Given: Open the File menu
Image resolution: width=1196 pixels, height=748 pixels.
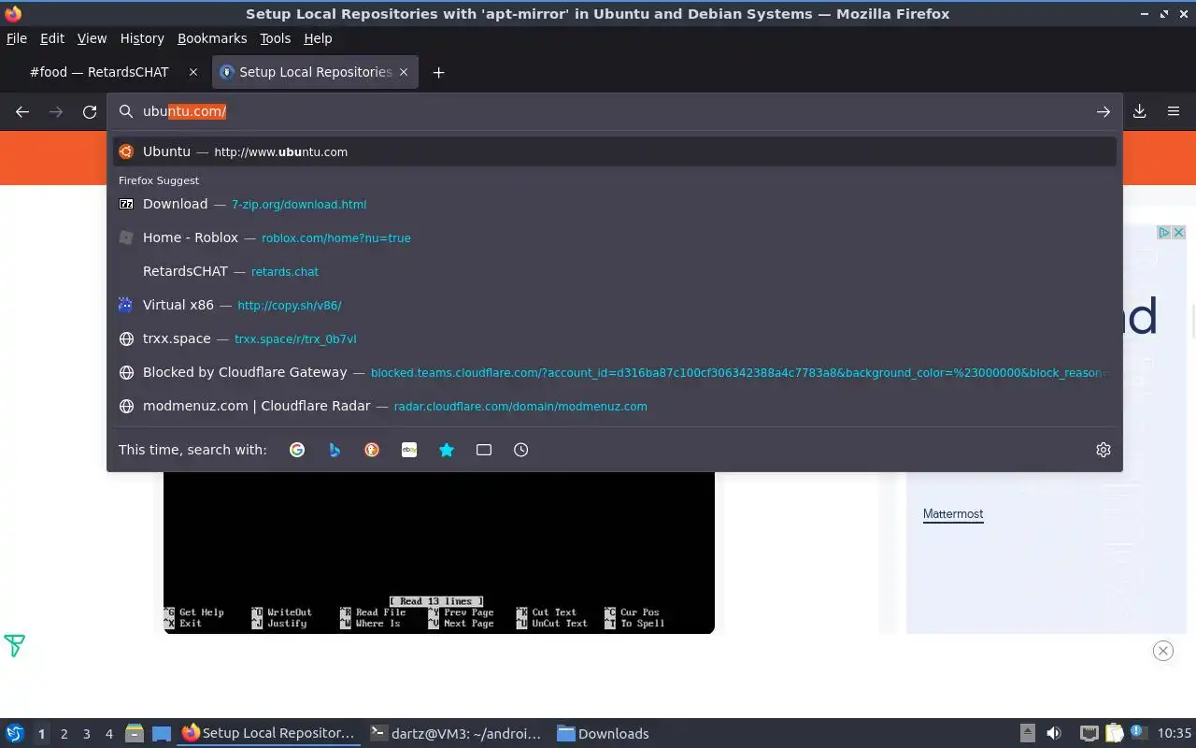Looking at the screenshot, I should tap(16, 38).
